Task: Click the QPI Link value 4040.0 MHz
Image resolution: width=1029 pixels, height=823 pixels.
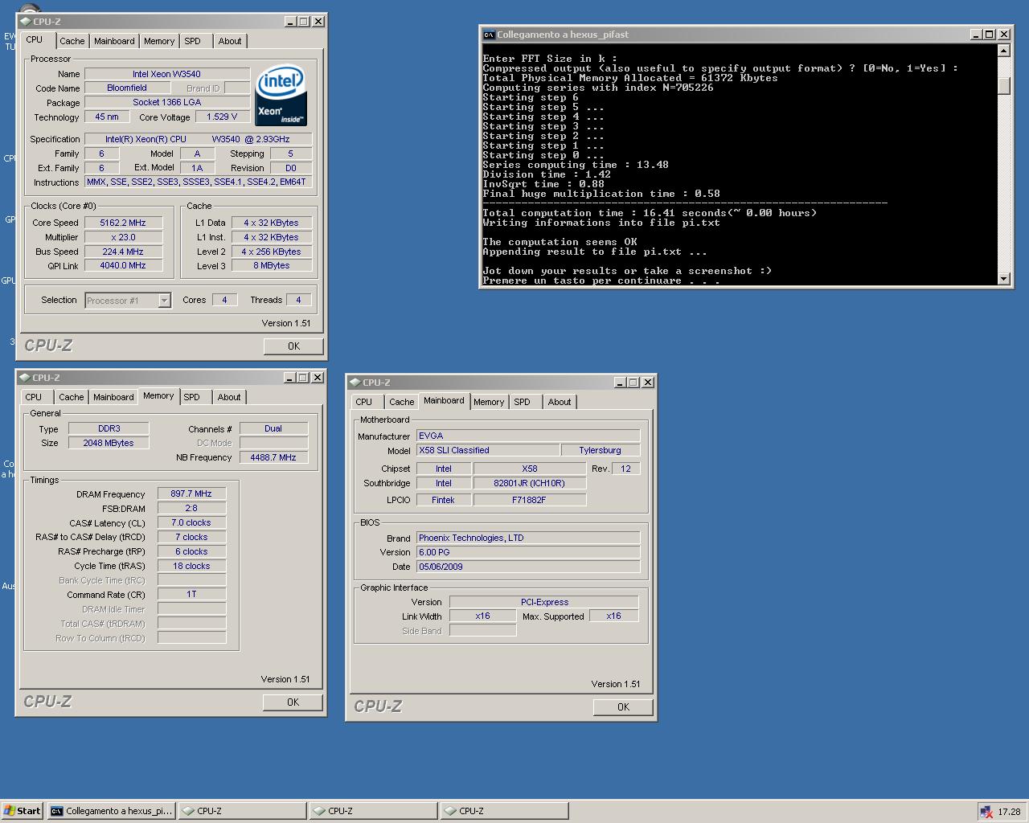Action: coord(123,265)
